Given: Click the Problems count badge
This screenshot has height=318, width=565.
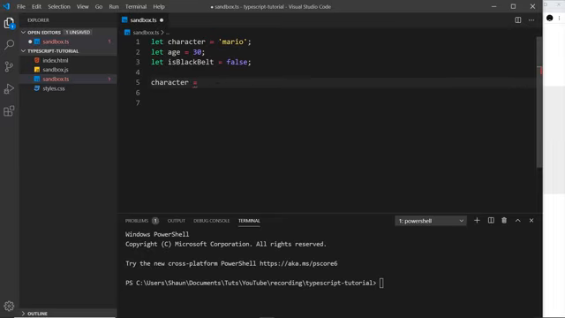Looking at the screenshot, I should tap(155, 221).
